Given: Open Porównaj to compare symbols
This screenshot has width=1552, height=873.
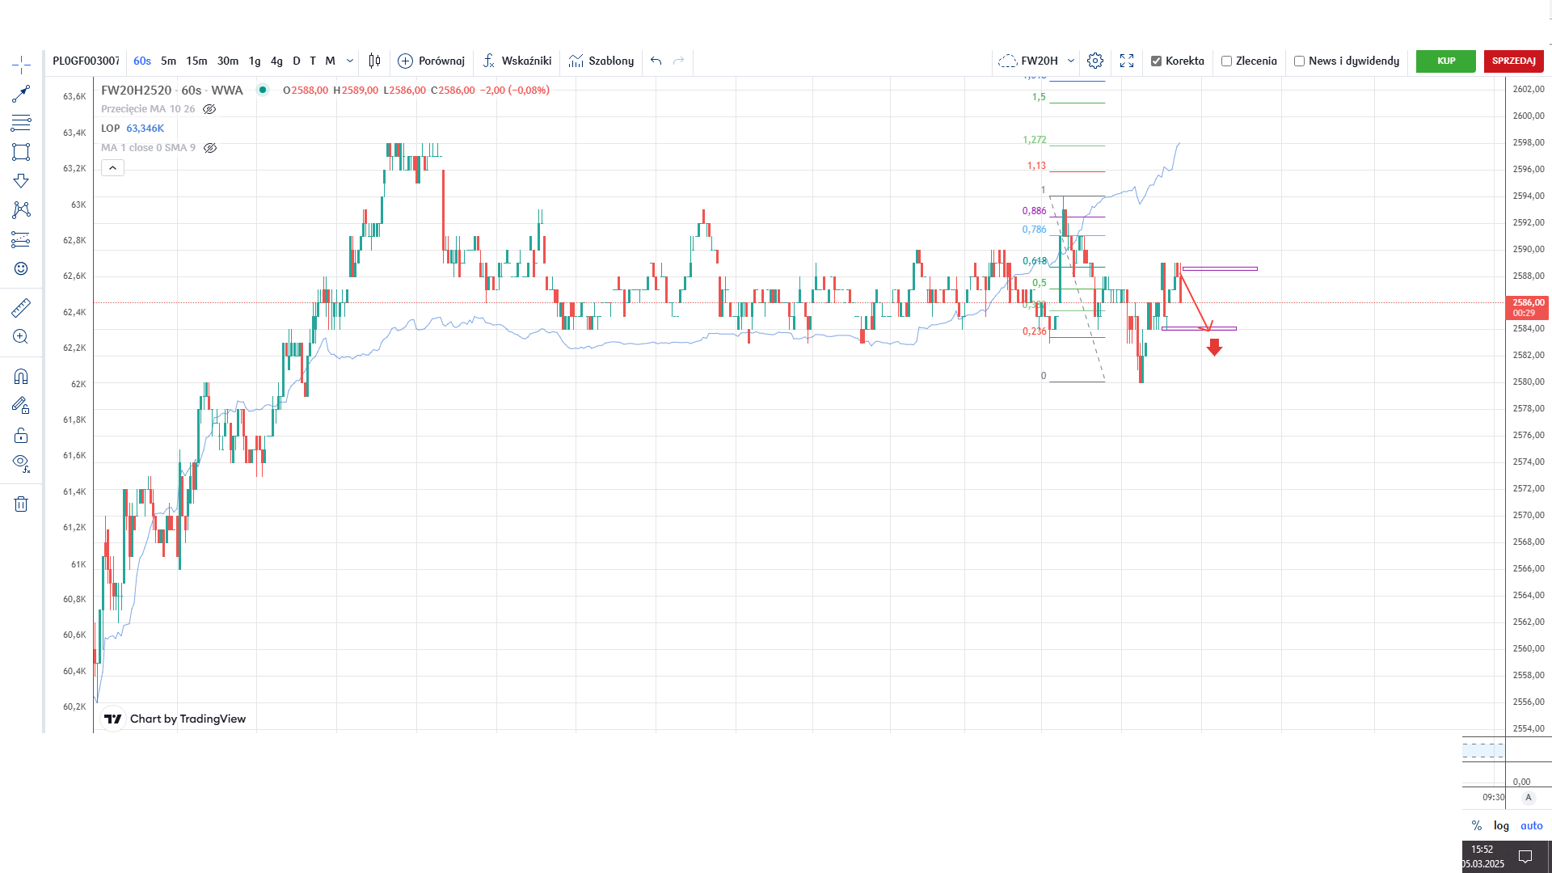Looking at the screenshot, I should tap(432, 61).
